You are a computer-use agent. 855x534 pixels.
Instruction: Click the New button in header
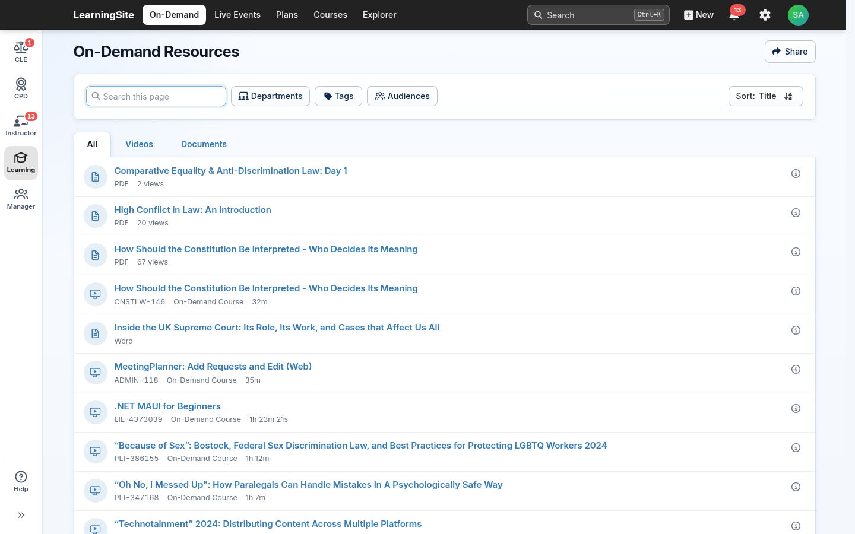pos(699,15)
